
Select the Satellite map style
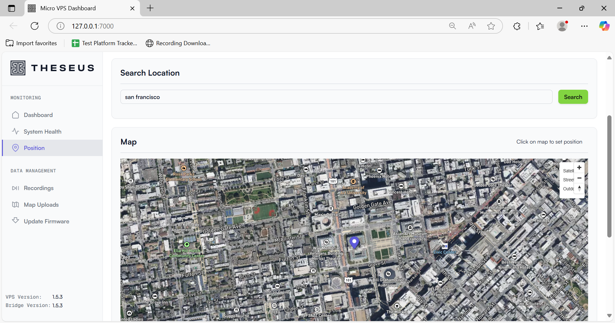pyautogui.click(x=568, y=171)
